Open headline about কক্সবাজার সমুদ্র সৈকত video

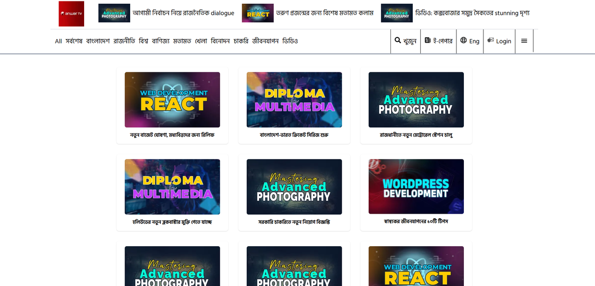point(472,13)
